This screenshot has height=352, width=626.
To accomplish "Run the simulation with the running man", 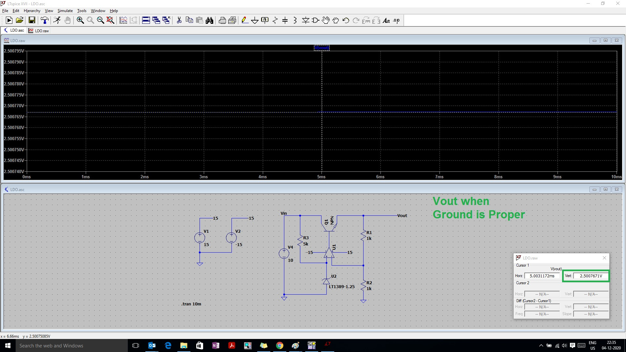I will [x=57, y=21].
